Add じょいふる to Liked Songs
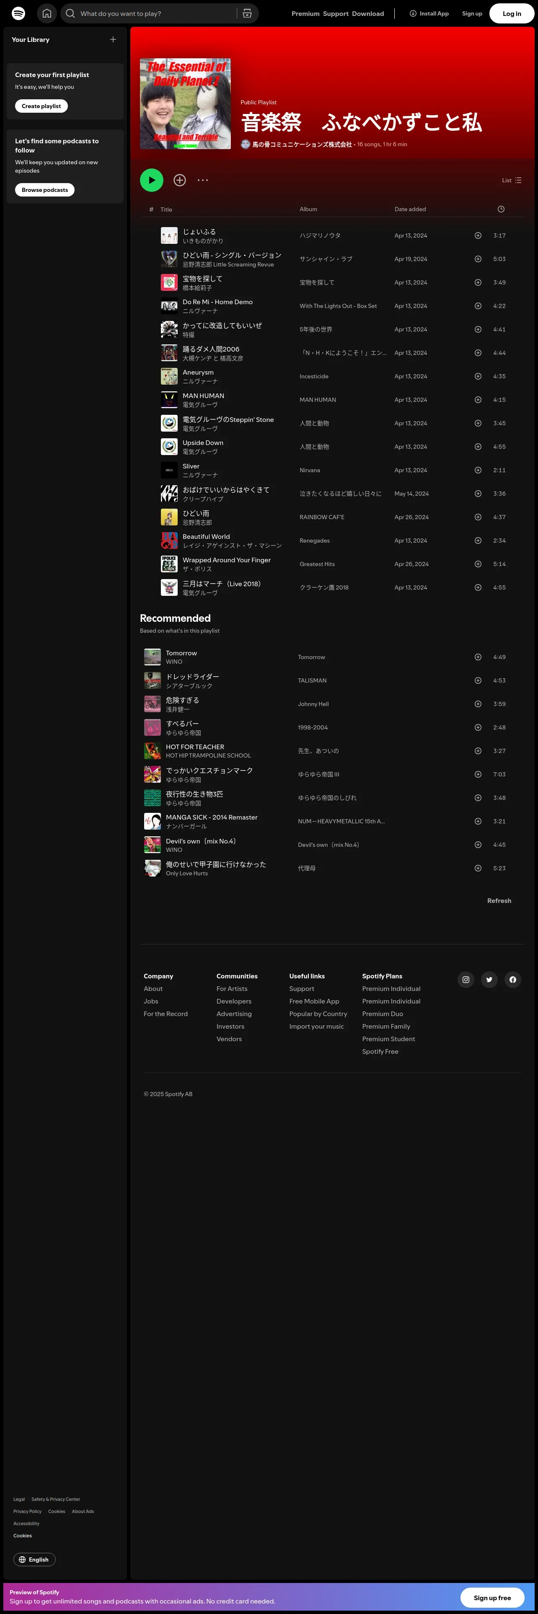This screenshot has width=538, height=1614. click(x=478, y=235)
